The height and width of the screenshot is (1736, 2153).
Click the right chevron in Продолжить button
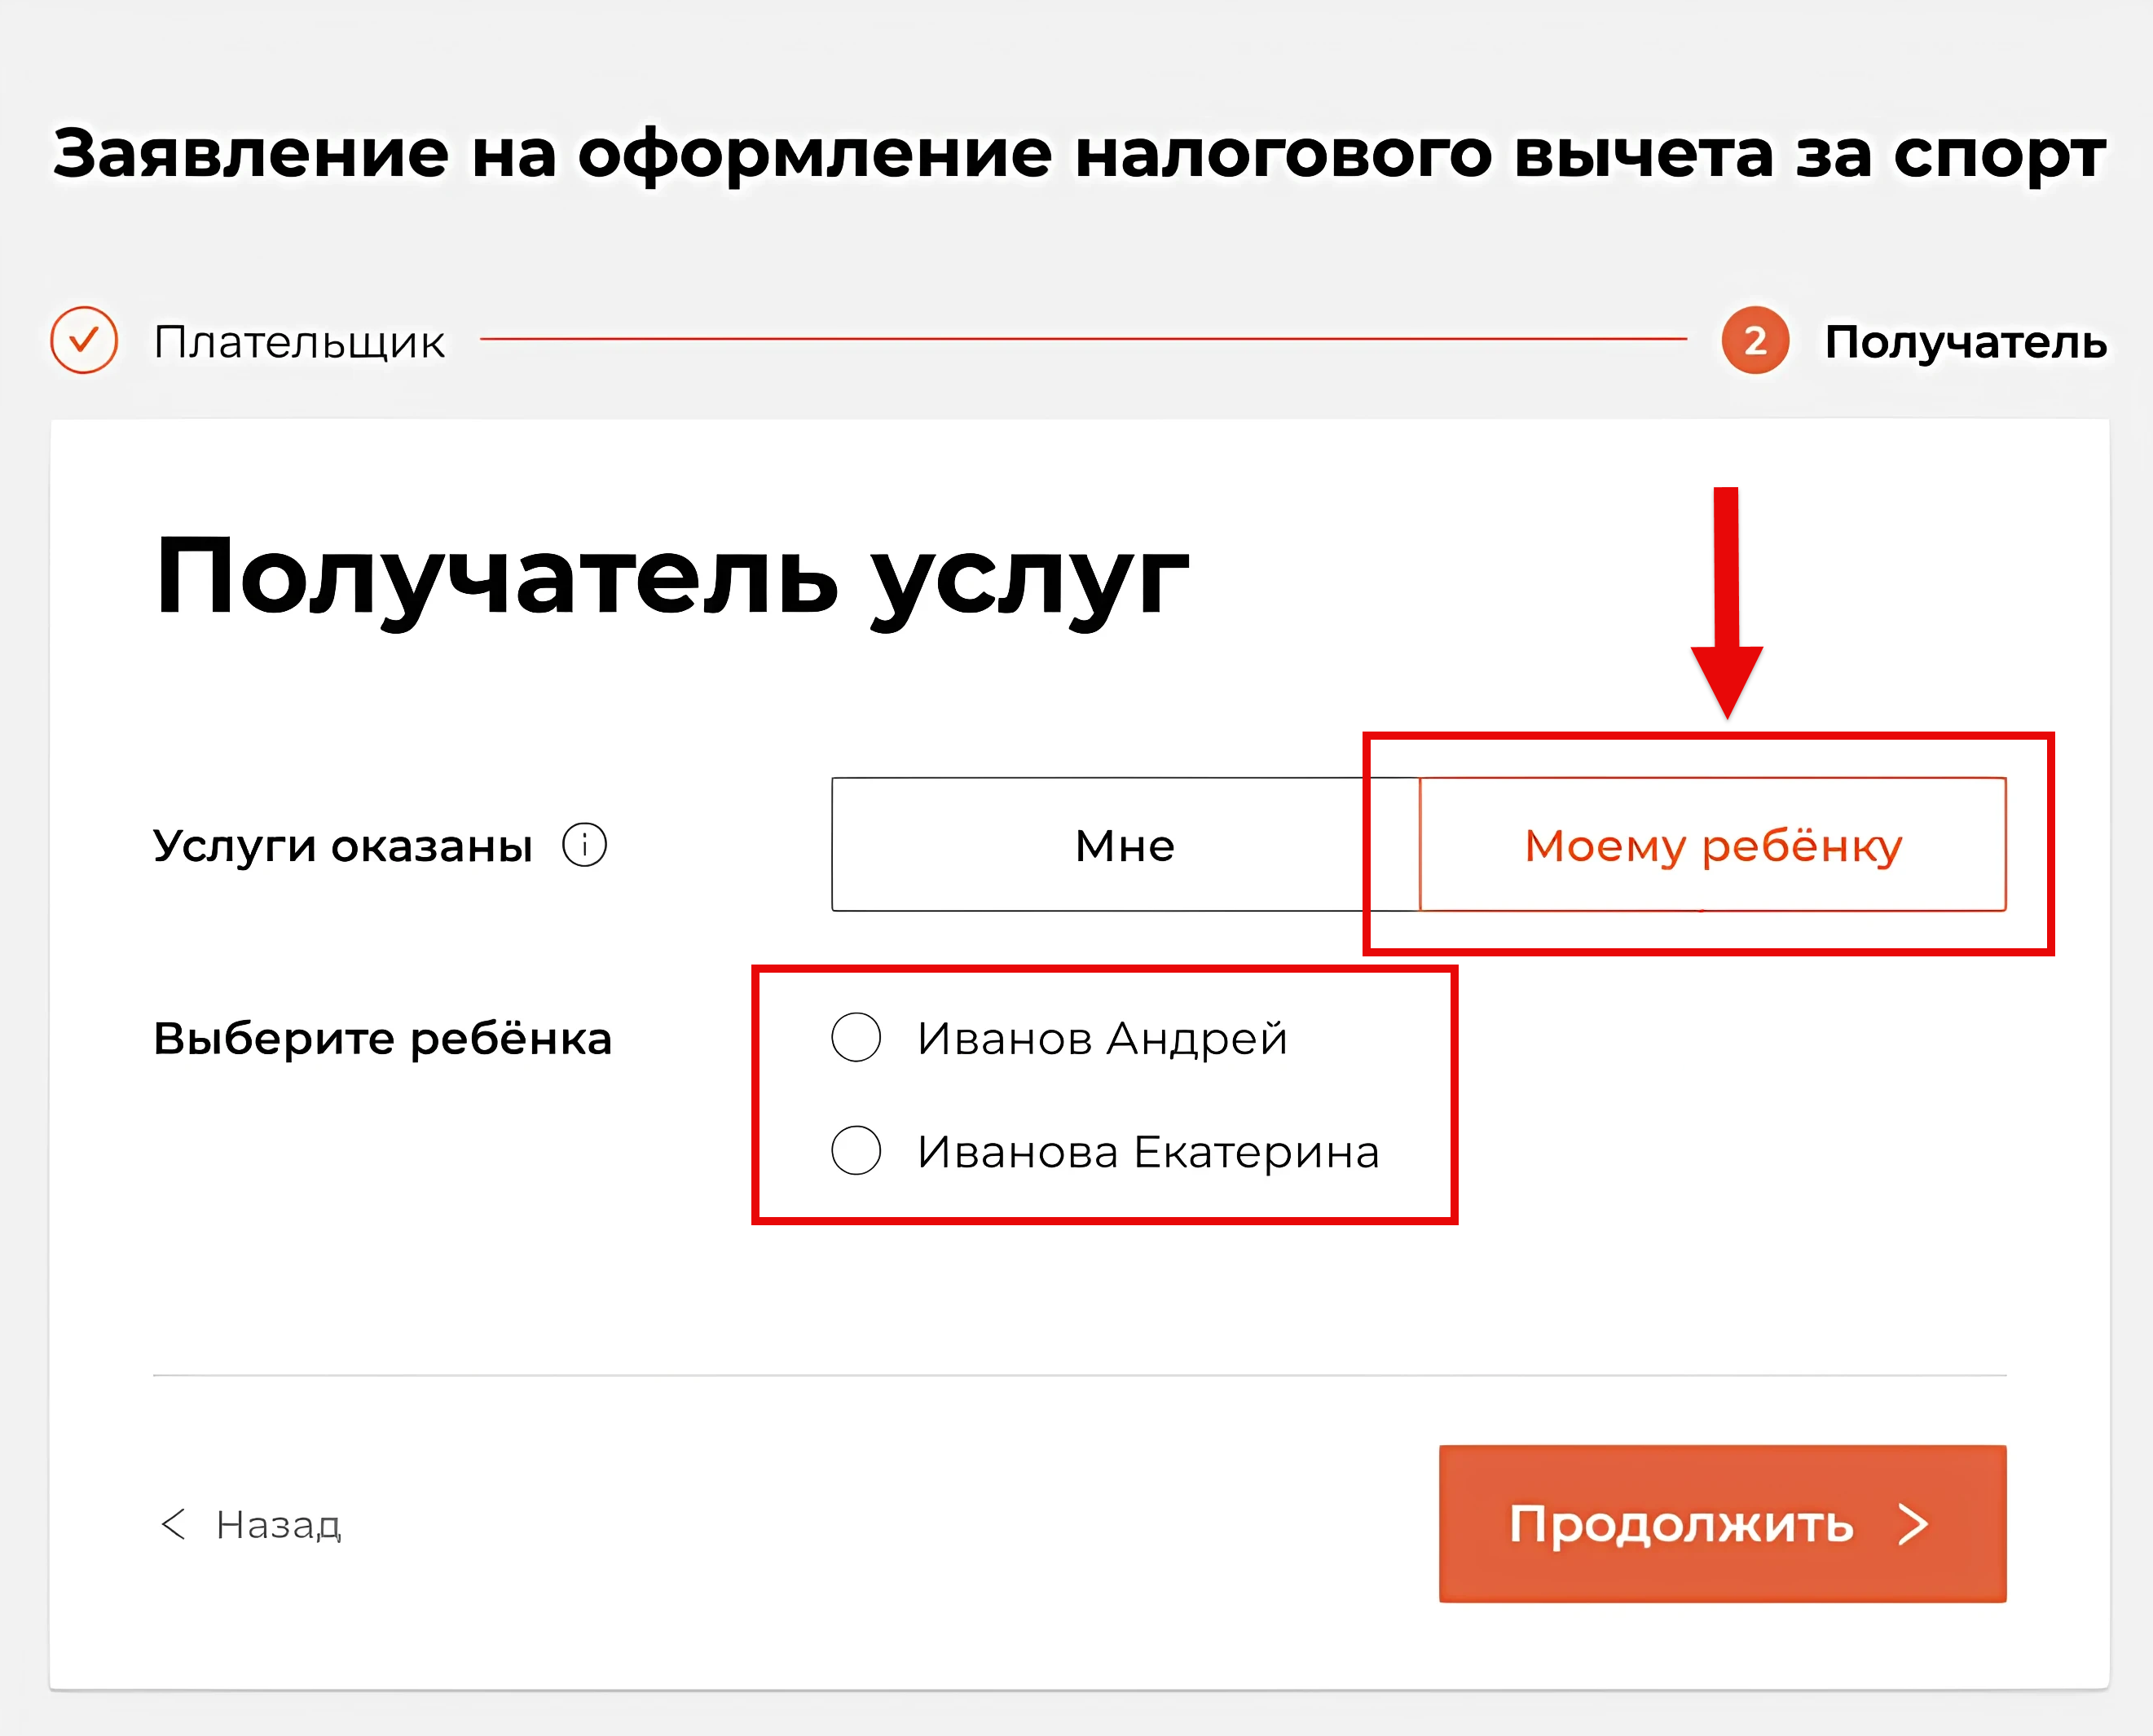point(1913,1525)
